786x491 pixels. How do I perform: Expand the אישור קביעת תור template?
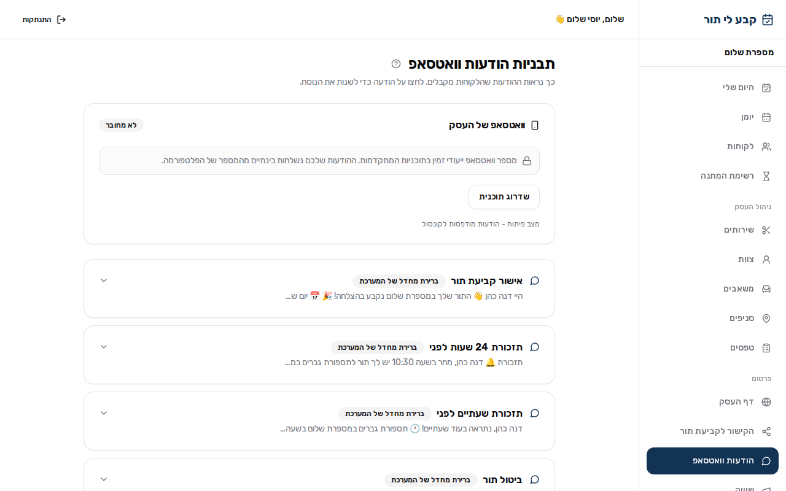[x=104, y=280]
